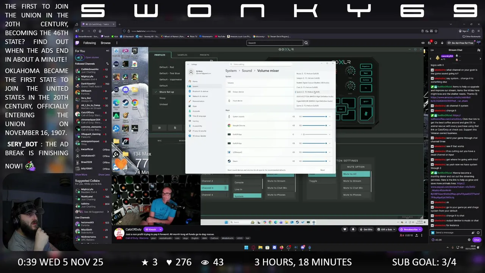Screen dimensions: 485x273
Task: Select Channel 3 in GoXLR
Action: pos(214,188)
